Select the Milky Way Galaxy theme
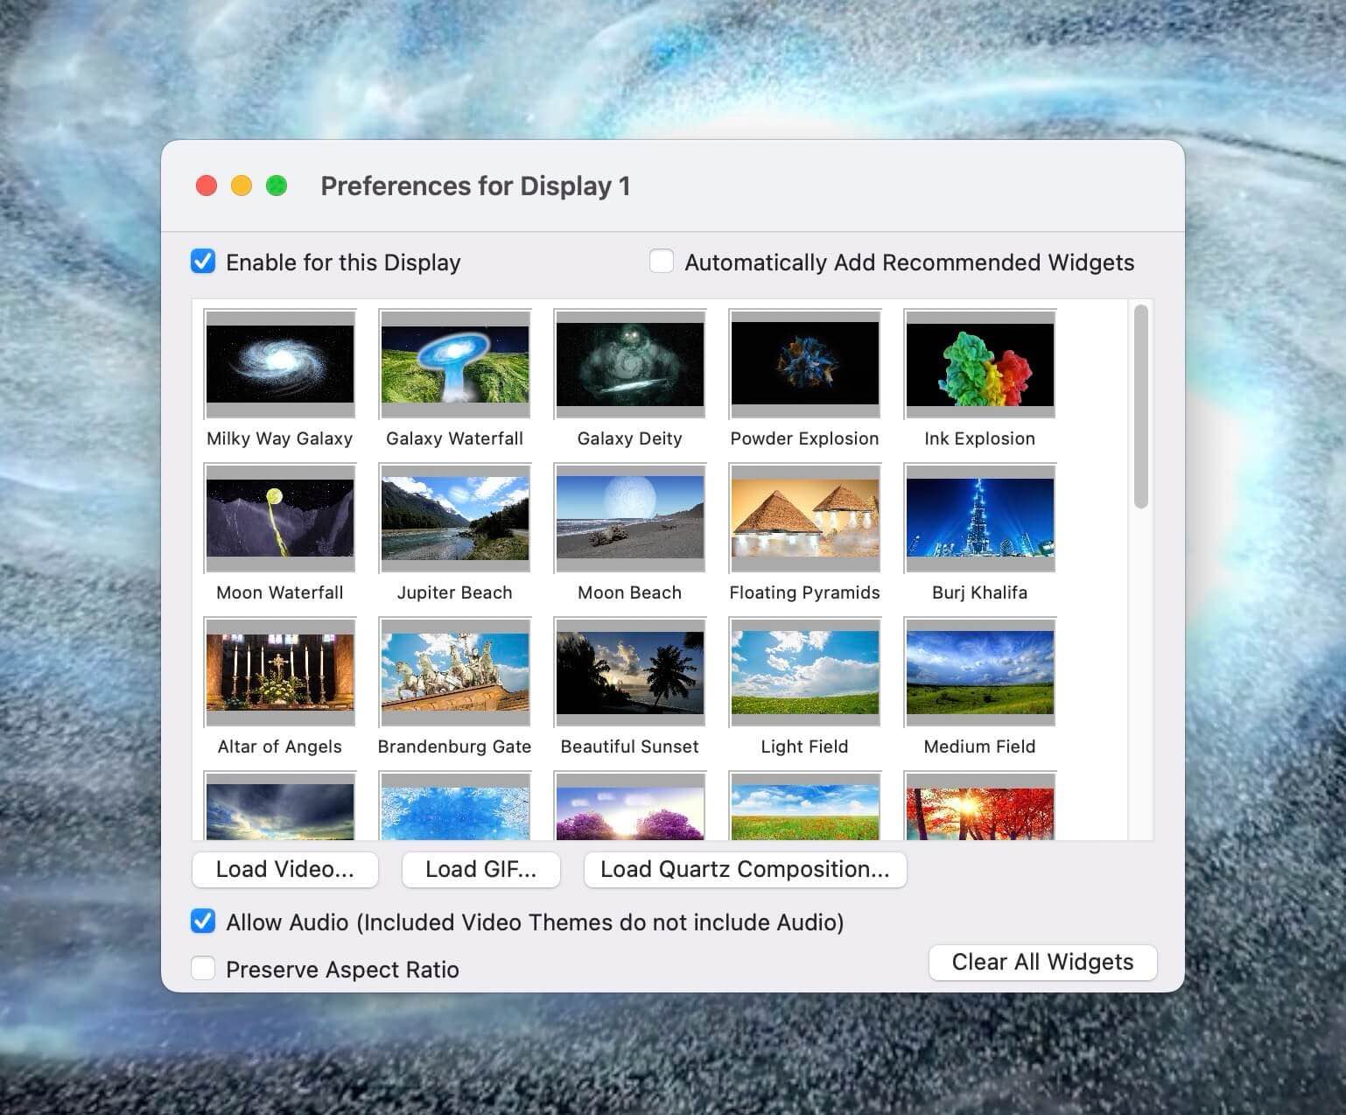 (x=279, y=365)
